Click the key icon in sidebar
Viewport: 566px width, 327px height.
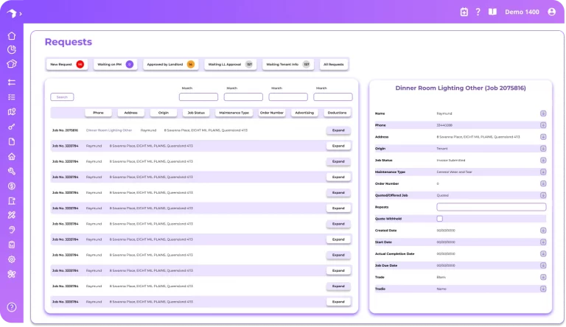coord(12,127)
